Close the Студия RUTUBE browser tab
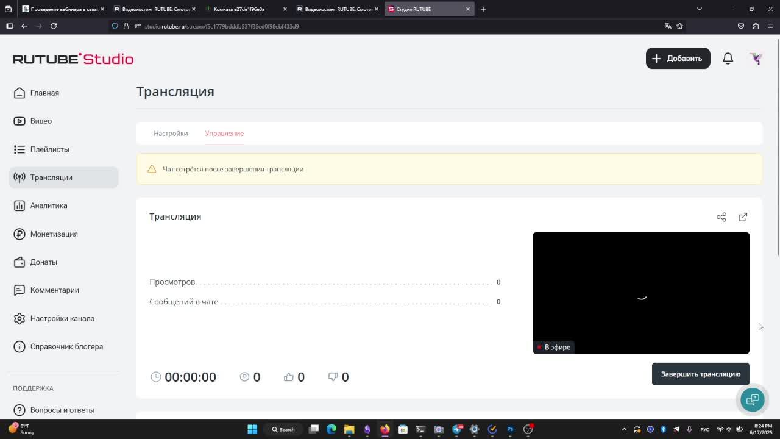The image size is (780, 439). [468, 9]
